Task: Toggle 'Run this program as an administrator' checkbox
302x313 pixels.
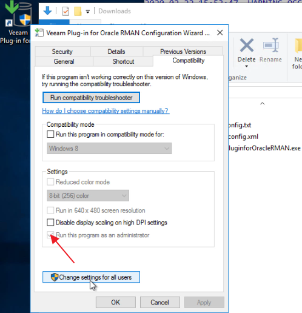Action: click(x=50, y=235)
